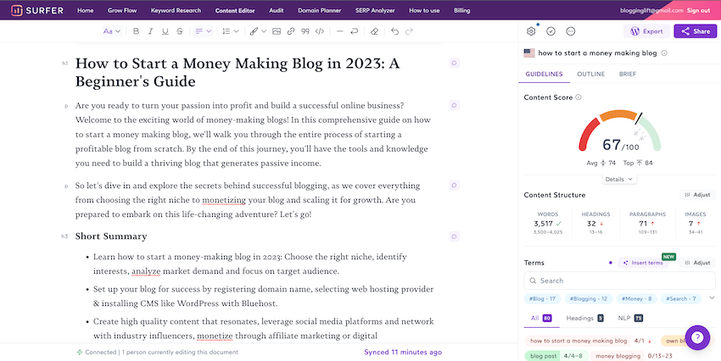Insert a block quote
The width and height of the screenshot is (721, 361).
[x=305, y=31]
